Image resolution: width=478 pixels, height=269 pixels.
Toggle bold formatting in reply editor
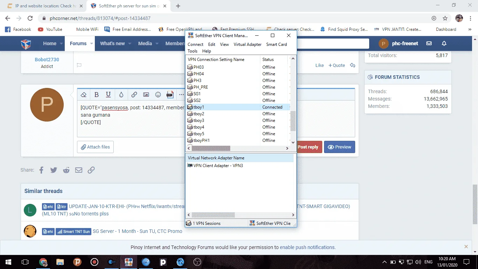click(97, 95)
